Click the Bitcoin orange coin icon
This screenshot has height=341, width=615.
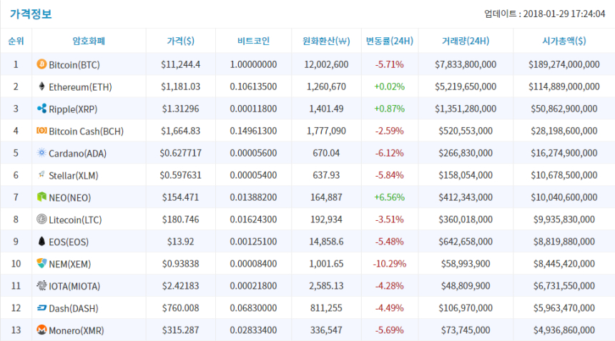coord(41,64)
